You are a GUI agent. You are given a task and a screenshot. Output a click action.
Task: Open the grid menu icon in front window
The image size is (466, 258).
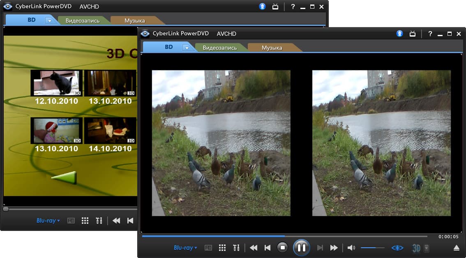222,248
